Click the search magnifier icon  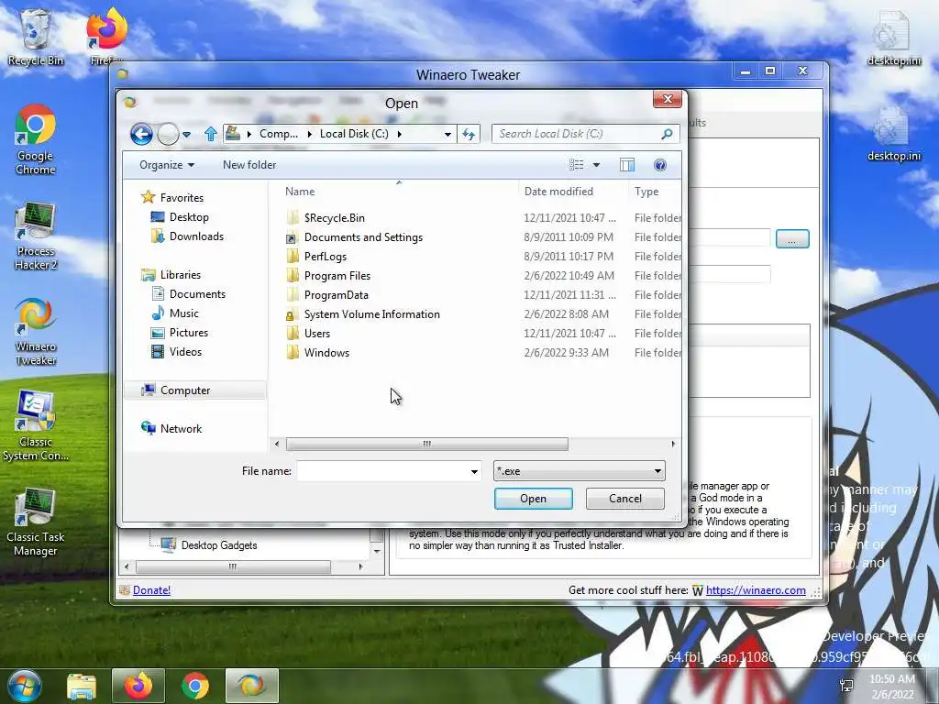click(668, 134)
